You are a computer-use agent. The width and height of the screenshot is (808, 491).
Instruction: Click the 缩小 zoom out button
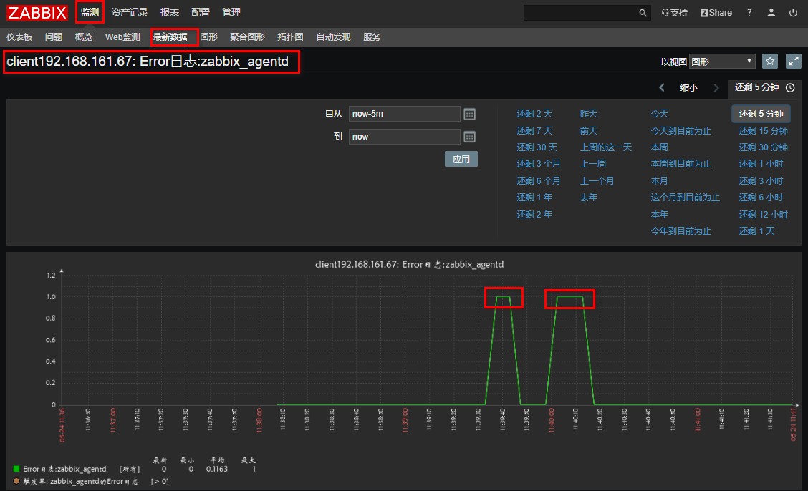pos(689,87)
